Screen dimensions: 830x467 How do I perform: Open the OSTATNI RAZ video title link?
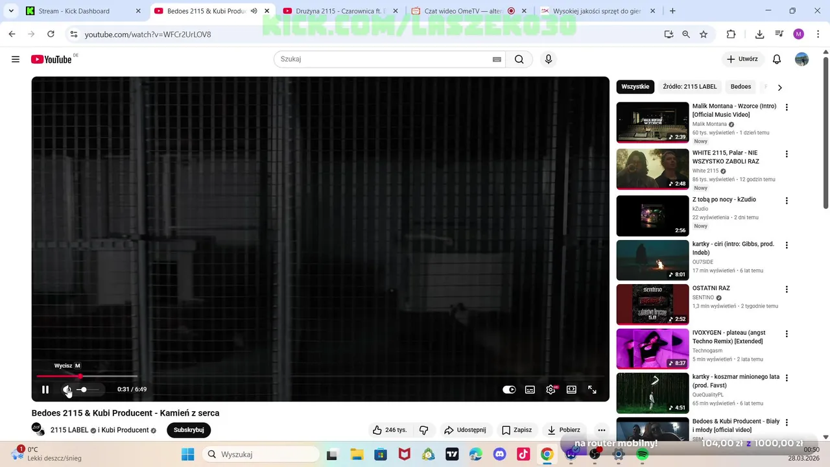point(711,288)
